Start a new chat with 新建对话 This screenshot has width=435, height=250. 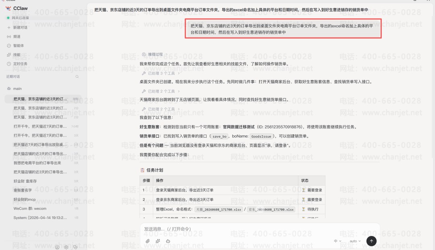click(17, 27)
